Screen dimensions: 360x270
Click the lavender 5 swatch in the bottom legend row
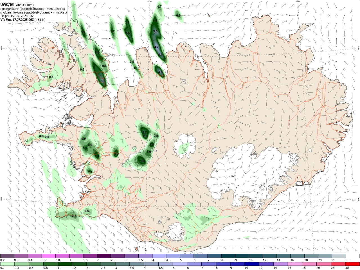click(x=179, y=264)
